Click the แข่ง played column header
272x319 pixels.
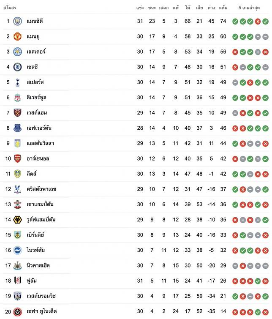pyautogui.click(x=140, y=8)
